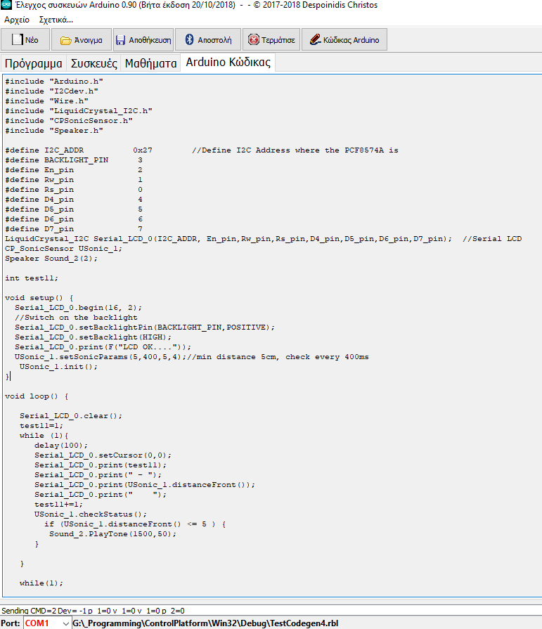Click the if distanceFront <= 5 line
The height and width of the screenshot is (629, 542).
[135, 524]
